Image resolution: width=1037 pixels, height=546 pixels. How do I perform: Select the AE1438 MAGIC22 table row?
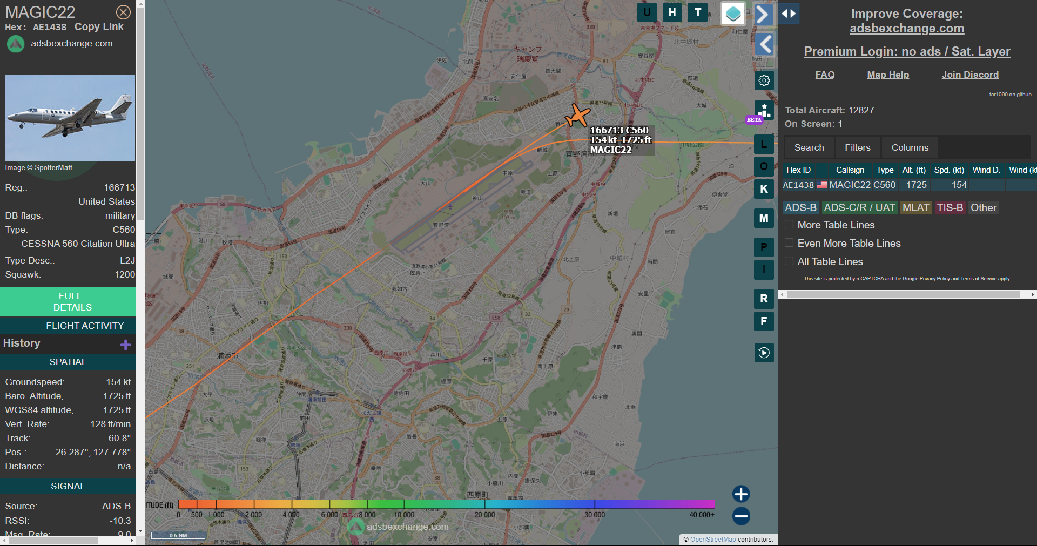pyautogui.click(x=910, y=185)
